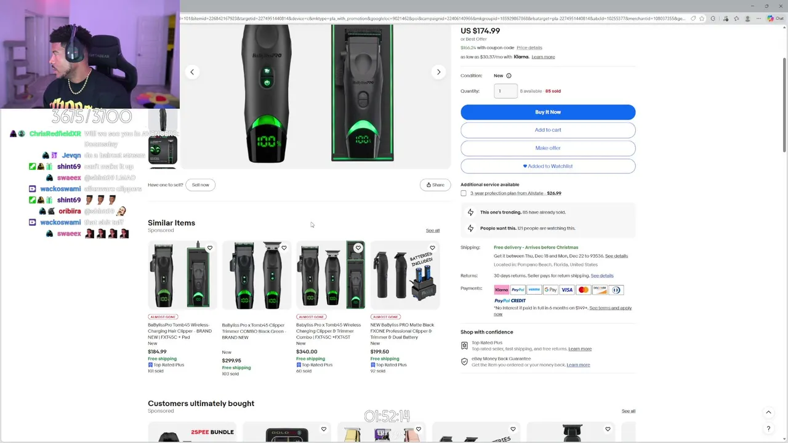Click the Buy It Now button

(548, 112)
